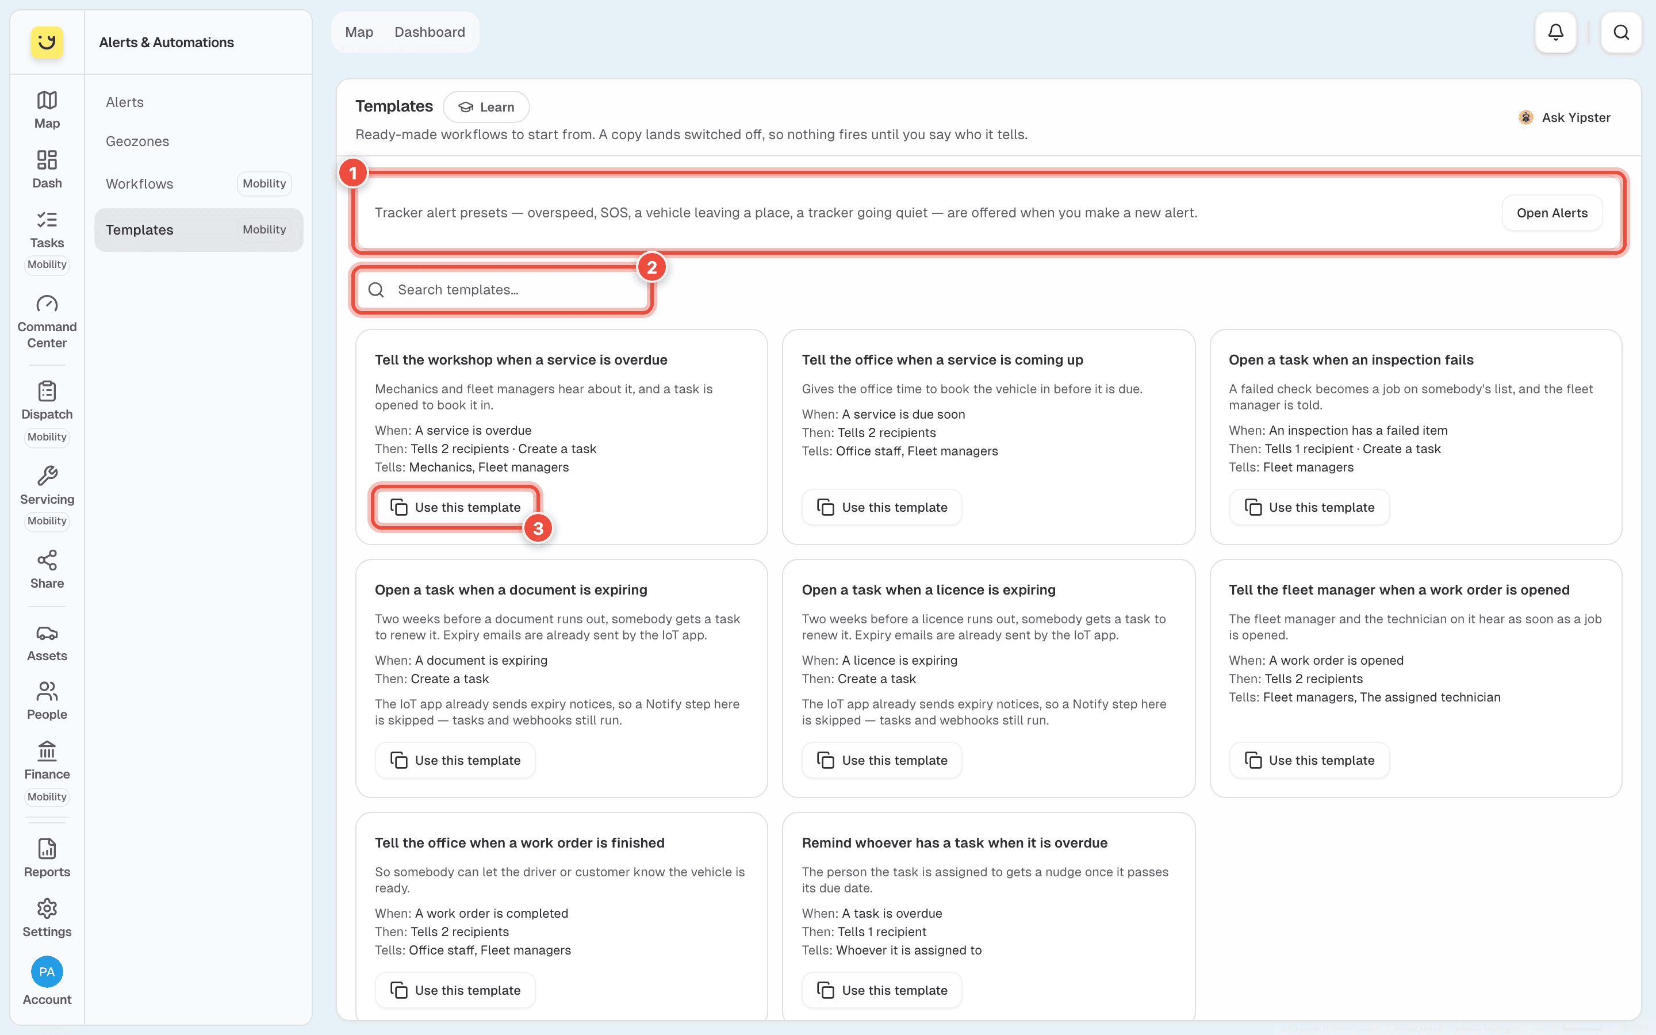Use the service overdue workshop template
The height and width of the screenshot is (1035, 1656).
tap(455, 507)
